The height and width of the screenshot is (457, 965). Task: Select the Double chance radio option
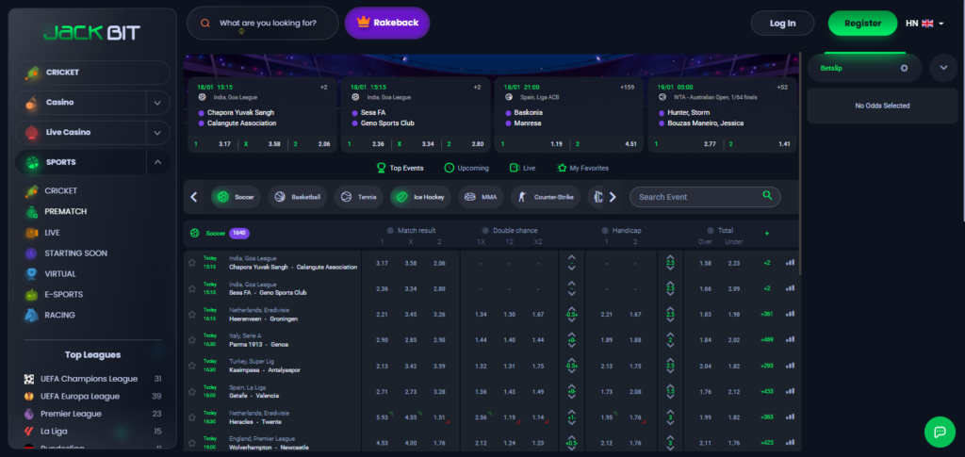point(485,231)
